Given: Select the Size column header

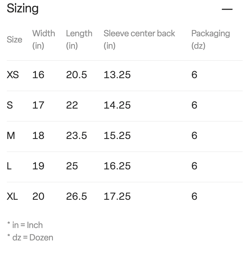Looking at the screenshot, I should [x=15, y=39].
